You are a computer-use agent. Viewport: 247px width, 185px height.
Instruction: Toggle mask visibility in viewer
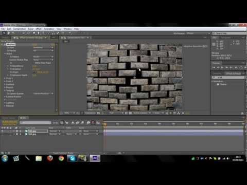pos(82,113)
